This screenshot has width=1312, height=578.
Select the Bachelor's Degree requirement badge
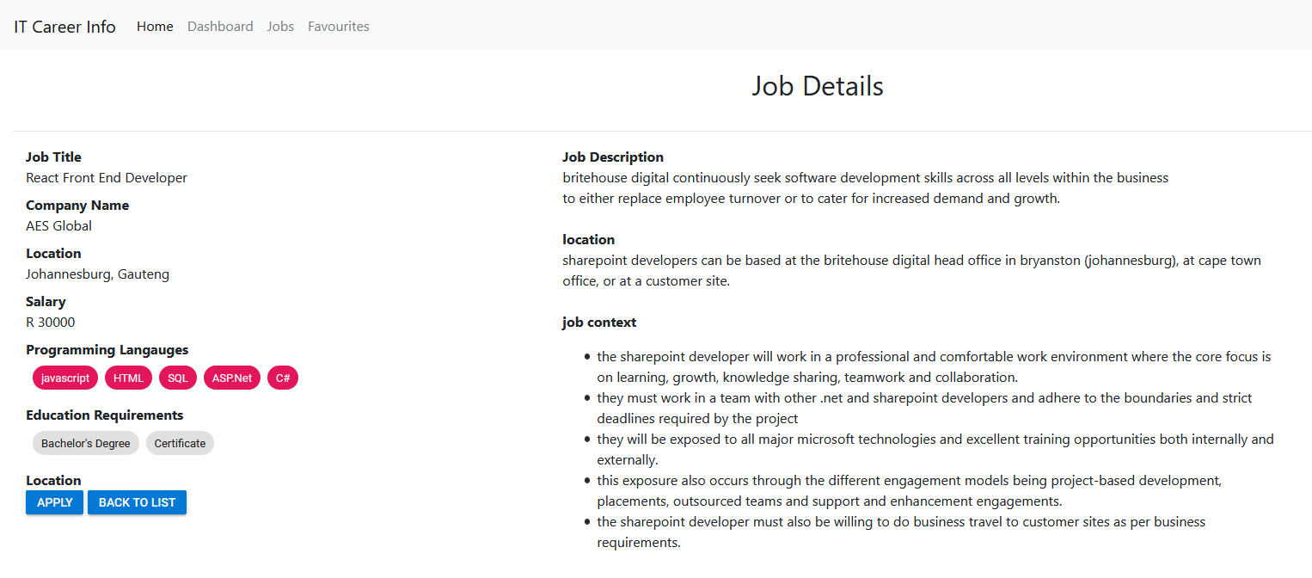(85, 442)
